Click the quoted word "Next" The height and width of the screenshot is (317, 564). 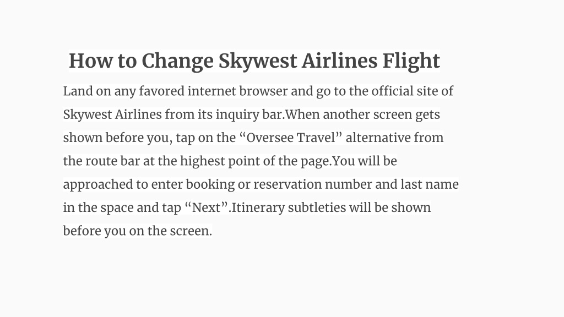[x=207, y=207]
